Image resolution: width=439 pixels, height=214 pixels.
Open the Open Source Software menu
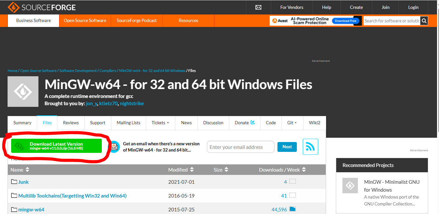pos(85,20)
